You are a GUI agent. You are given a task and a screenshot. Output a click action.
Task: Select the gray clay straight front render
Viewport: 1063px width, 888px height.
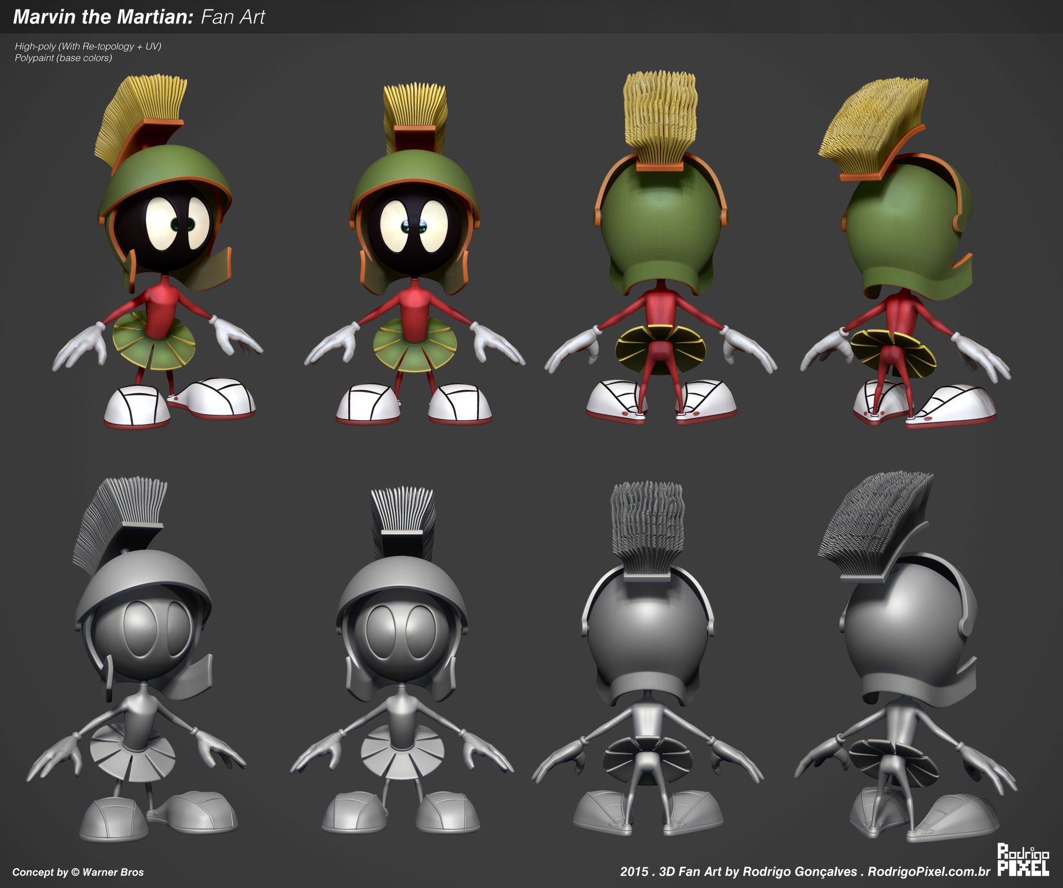(402, 660)
